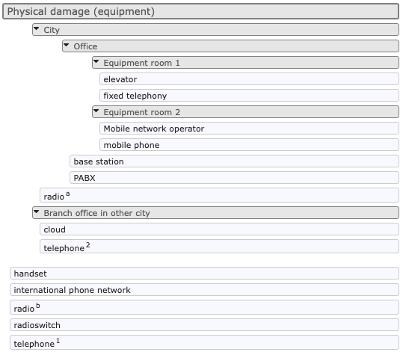Select the radio b item
The height and width of the screenshot is (355, 403).
click(204, 307)
